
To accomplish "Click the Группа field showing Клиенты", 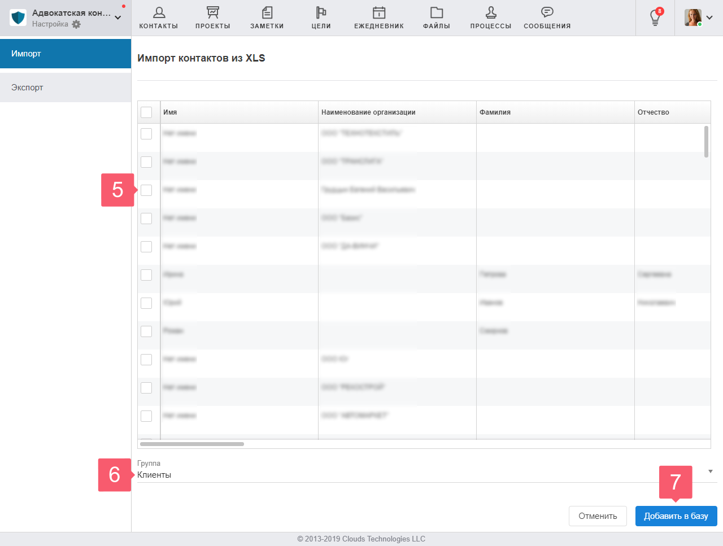I will pos(427,475).
